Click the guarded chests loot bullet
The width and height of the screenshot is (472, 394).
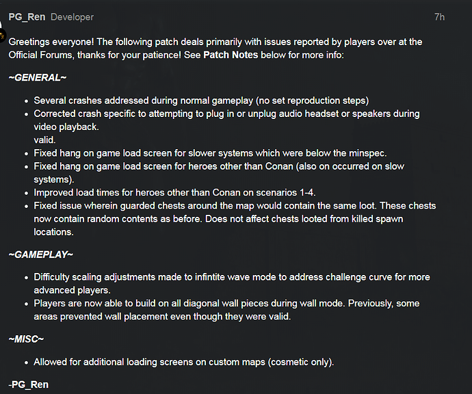click(x=235, y=219)
